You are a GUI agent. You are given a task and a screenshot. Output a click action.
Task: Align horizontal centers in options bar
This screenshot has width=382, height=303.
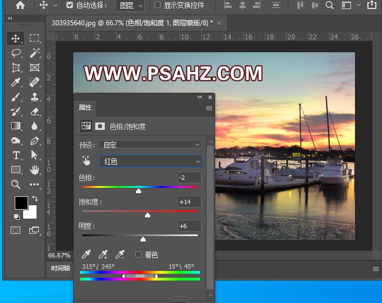242,5
